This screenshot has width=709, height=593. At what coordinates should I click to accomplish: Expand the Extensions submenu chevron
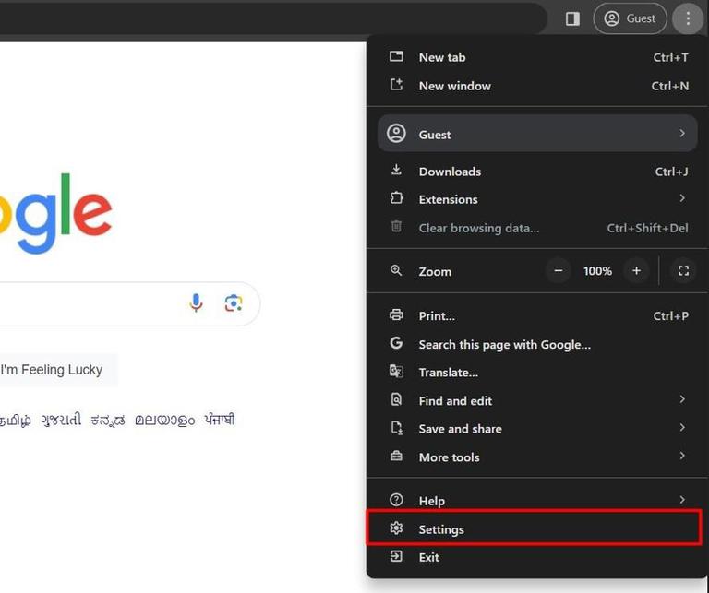pyautogui.click(x=682, y=198)
